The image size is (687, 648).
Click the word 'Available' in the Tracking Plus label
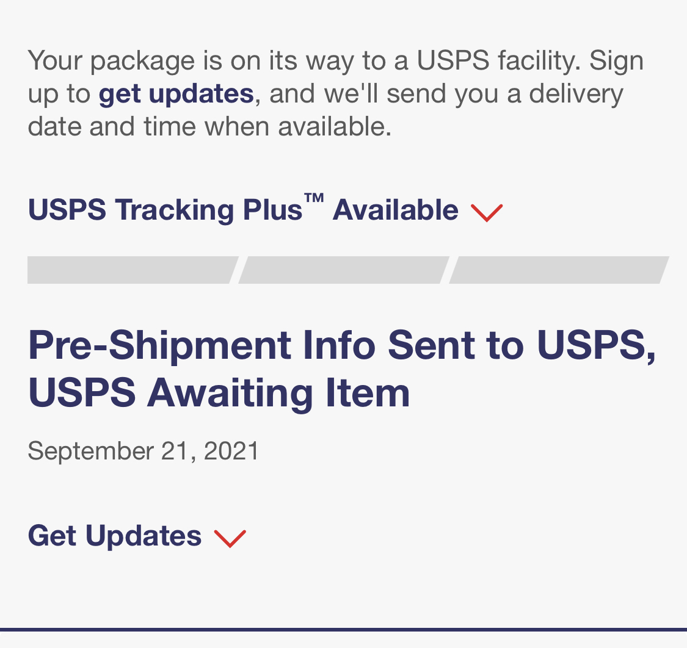395,211
